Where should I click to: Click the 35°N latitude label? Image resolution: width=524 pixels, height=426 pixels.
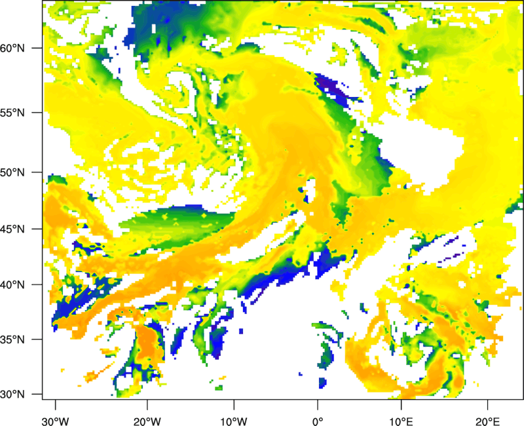(12, 339)
